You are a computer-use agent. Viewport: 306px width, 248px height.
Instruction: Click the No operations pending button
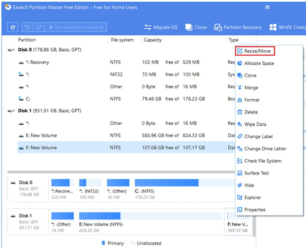click(x=76, y=27)
